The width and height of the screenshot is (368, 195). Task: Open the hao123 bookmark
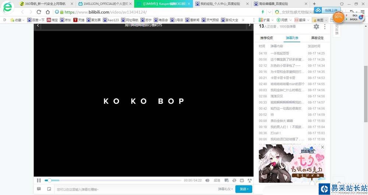pyautogui.click(x=111, y=20)
